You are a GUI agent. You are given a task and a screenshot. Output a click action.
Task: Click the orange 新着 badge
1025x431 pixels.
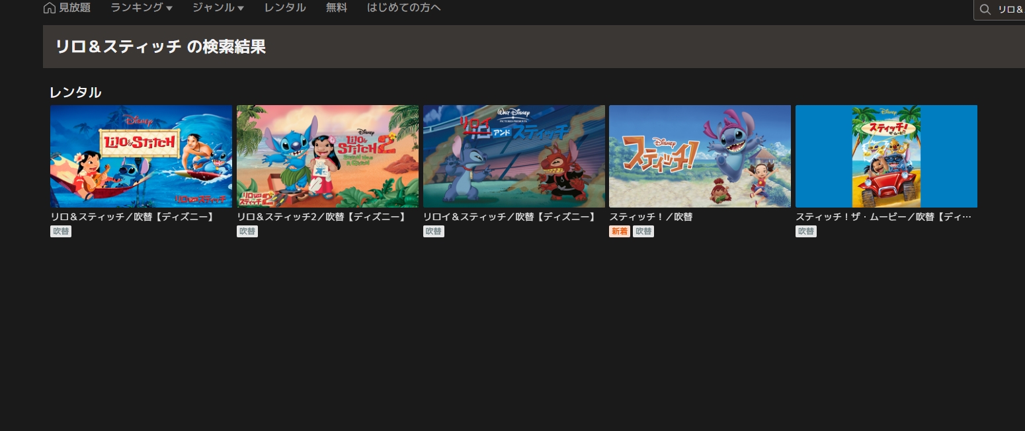coord(620,231)
